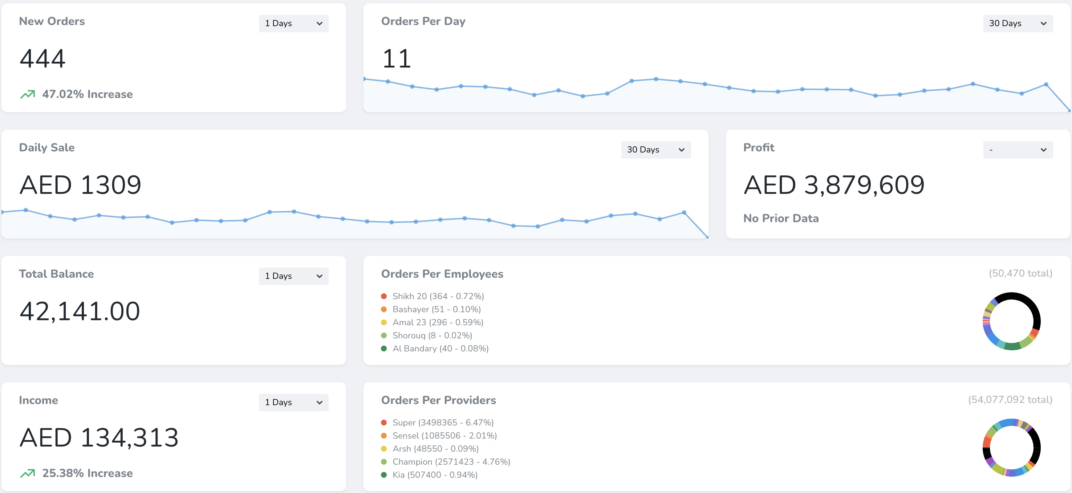The height and width of the screenshot is (493, 1072).
Task: Click Amal 23 yellow legend dot
Action: point(384,322)
